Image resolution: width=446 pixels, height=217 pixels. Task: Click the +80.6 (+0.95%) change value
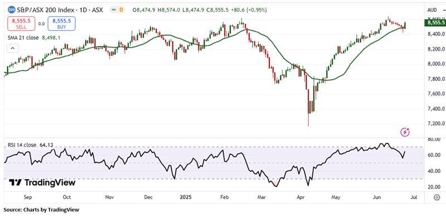[249, 10]
